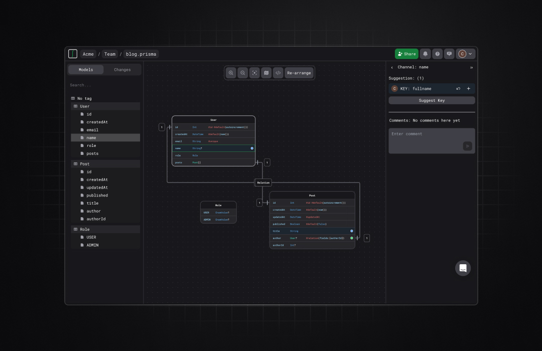
Task: Open the comments speech bubble icon
Action: (x=449, y=54)
